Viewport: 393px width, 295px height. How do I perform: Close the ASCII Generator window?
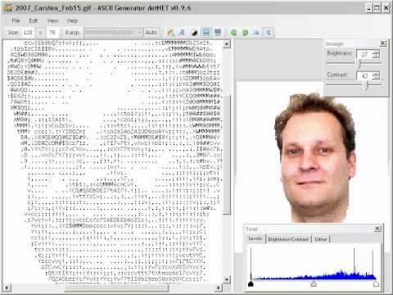pyautogui.click(x=386, y=8)
